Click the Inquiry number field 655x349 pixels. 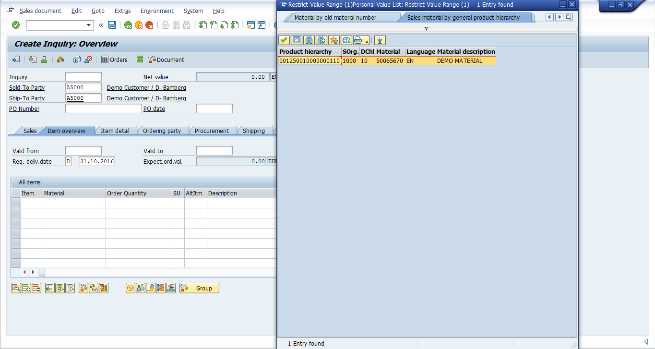pos(83,77)
